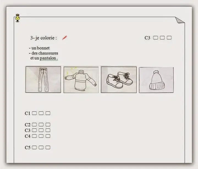Tick the middle box in the C1 row
The width and height of the screenshot is (198, 169).
(41, 113)
